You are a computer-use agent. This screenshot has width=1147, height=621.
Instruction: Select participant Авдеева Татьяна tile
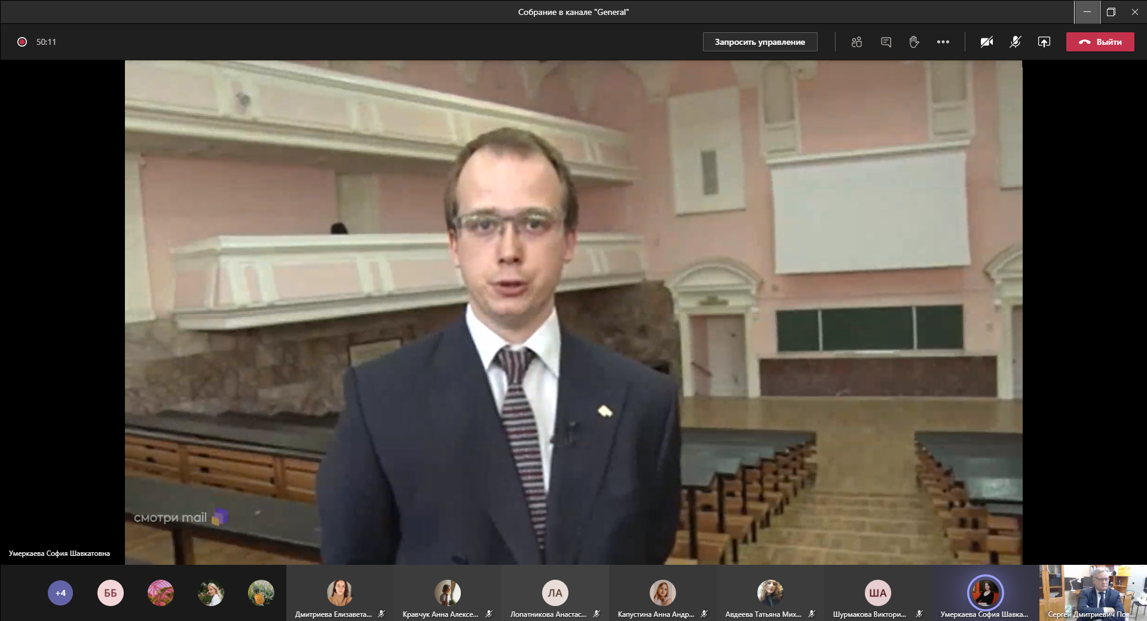tap(770, 594)
